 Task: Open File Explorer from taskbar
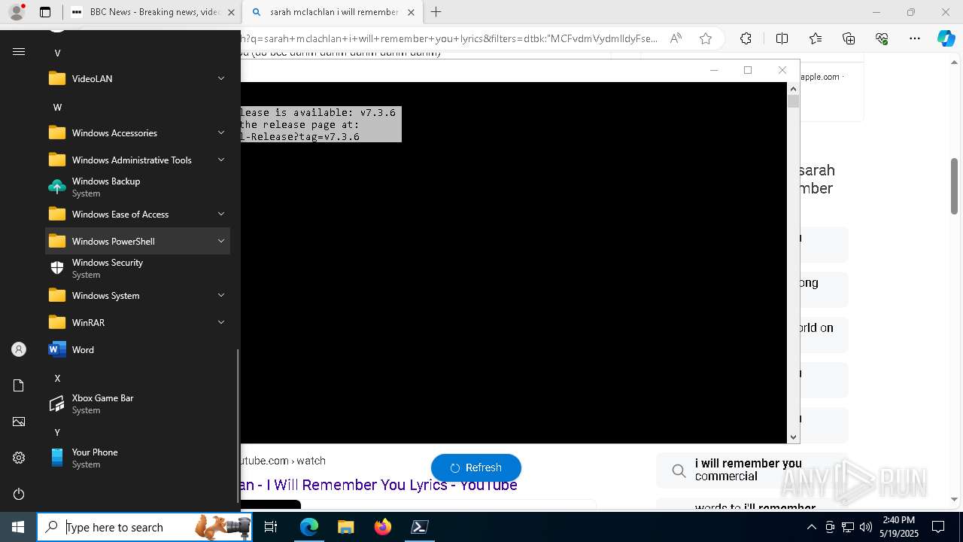[x=345, y=527]
